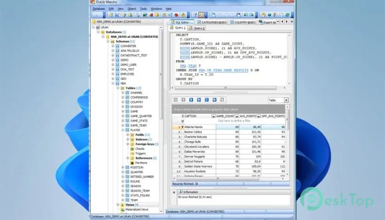Image resolution: width=385 pixels, height=220 pixels.
Task: Switch to the CATEGORIES@GEO tab
Action: 212,23
